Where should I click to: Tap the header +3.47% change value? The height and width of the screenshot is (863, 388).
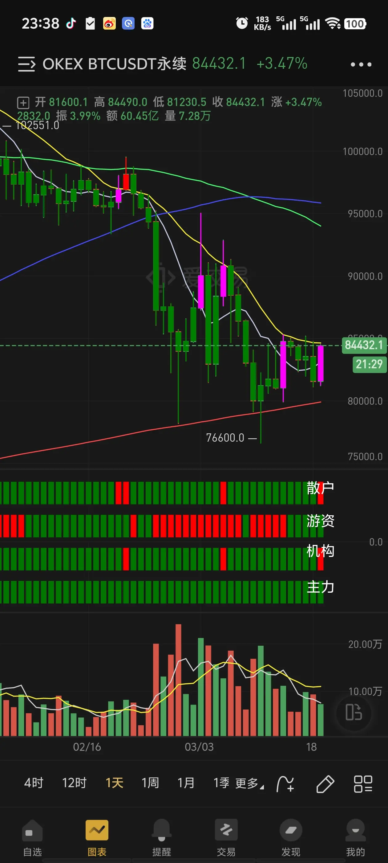282,64
